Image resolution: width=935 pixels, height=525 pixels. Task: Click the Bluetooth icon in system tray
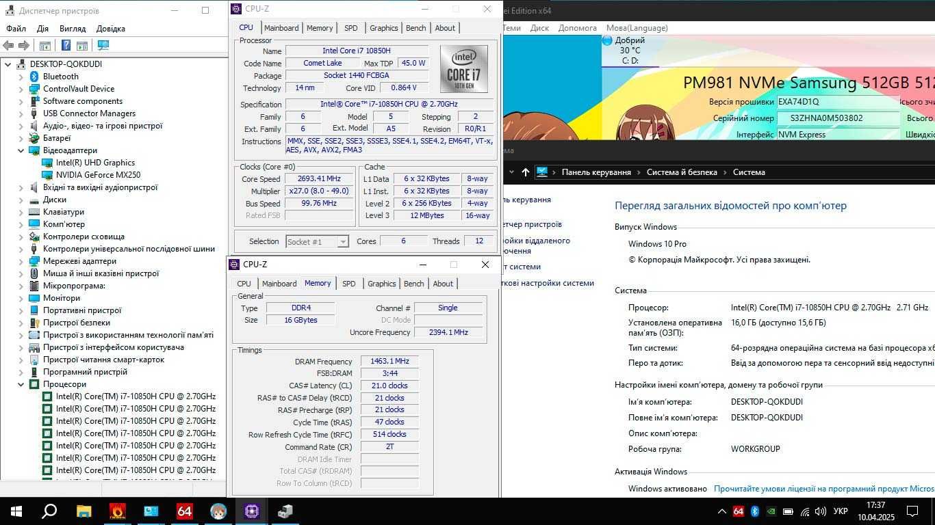(755, 511)
